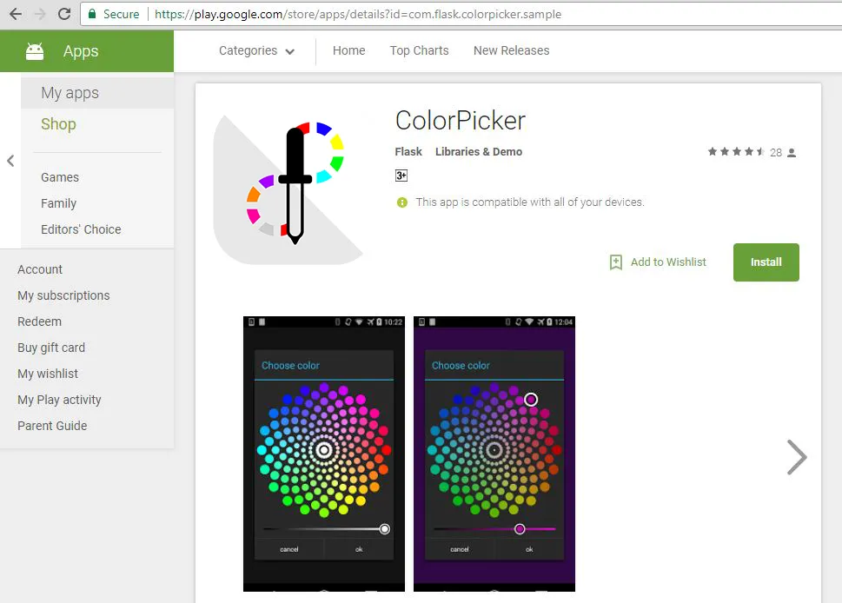
Task: Open the Parent Guide link
Action: [x=52, y=426]
